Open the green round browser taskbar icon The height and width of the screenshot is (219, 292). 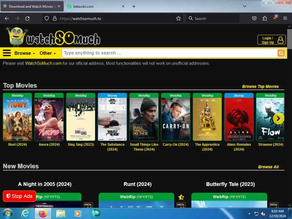click(96, 213)
